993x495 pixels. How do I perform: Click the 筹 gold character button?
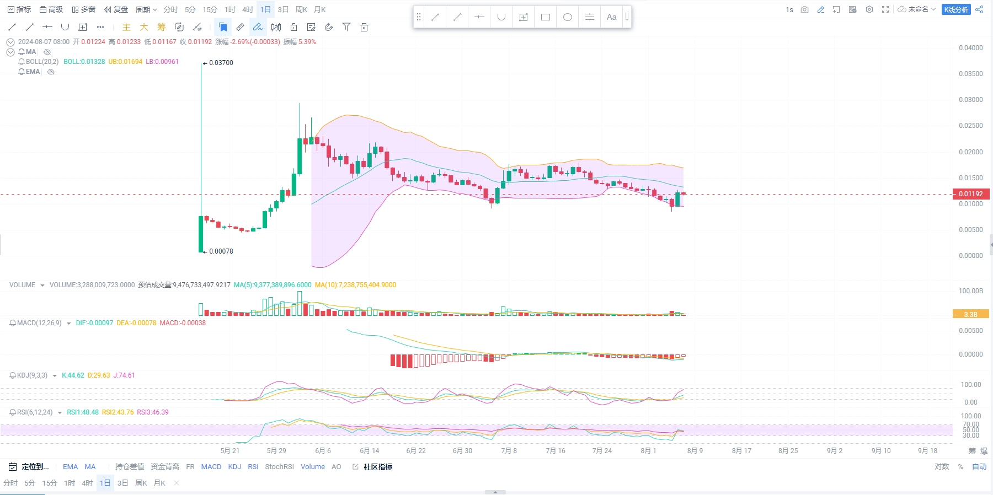162,27
